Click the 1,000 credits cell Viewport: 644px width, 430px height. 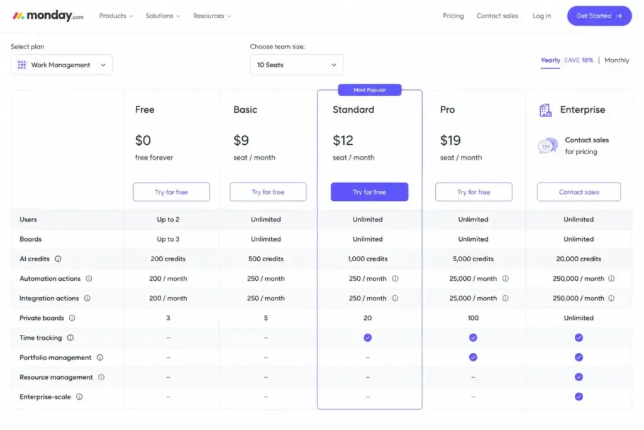click(x=367, y=259)
